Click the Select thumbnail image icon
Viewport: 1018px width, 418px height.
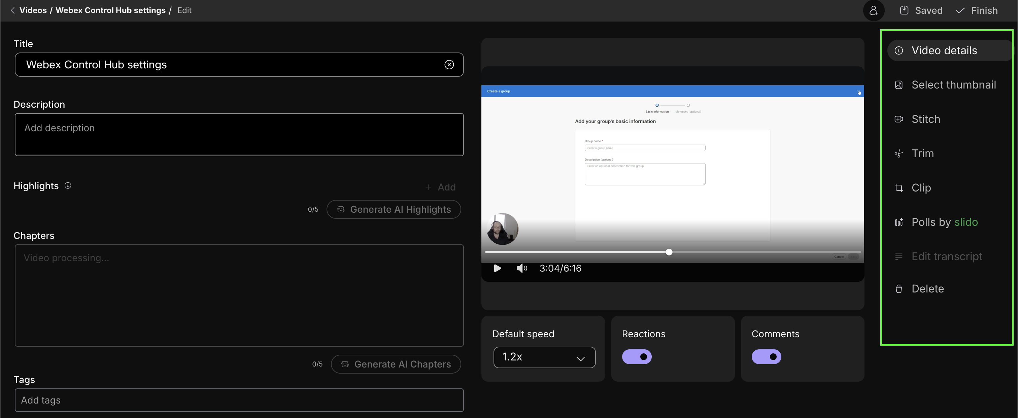(x=898, y=85)
